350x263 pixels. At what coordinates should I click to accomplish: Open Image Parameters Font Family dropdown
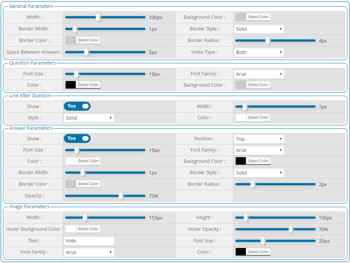tap(89, 252)
